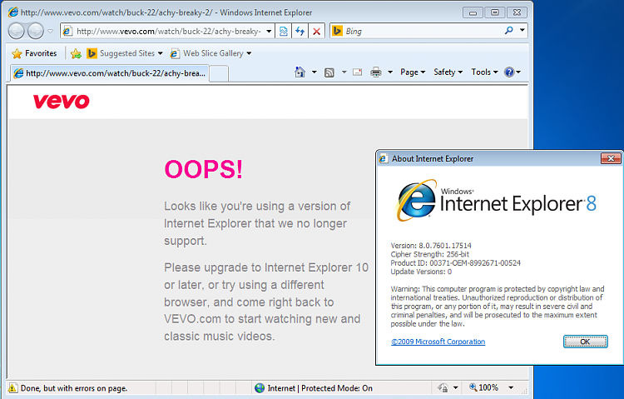Click Add to Favorites Bar star icon

76,53
